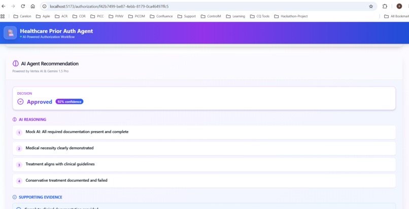Click the AI REASONING section heading

pos(32,119)
